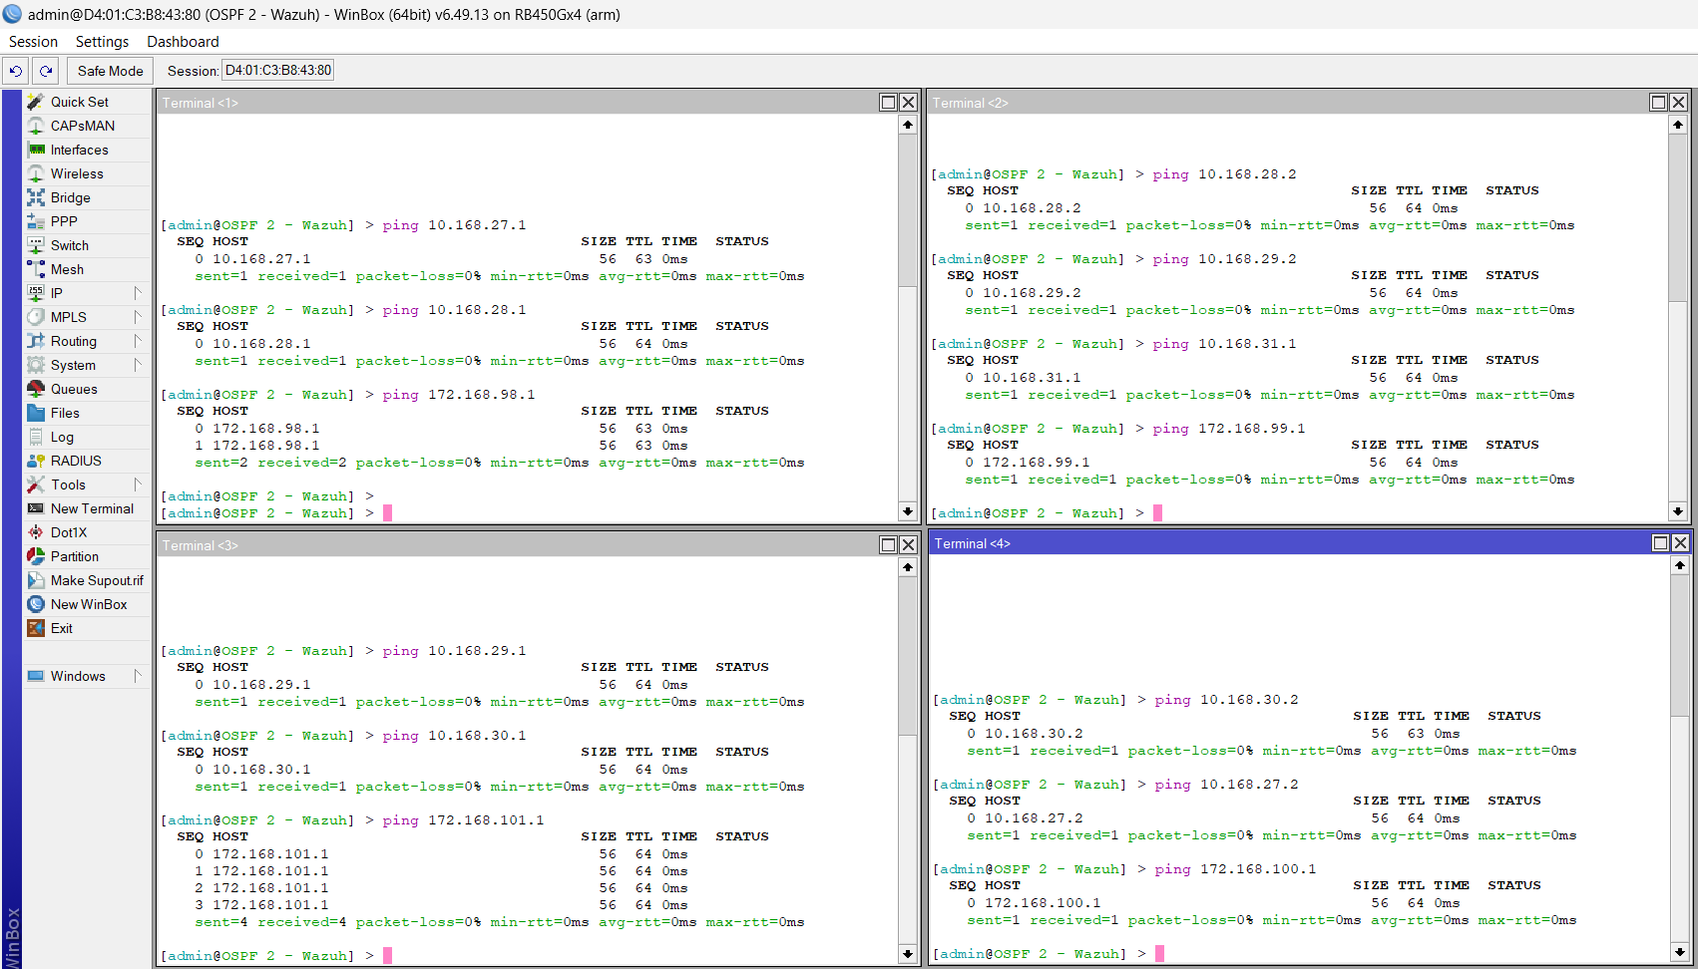The image size is (1698, 969).
Task: Open the Bridge configuration icon
Action: click(36, 197)
